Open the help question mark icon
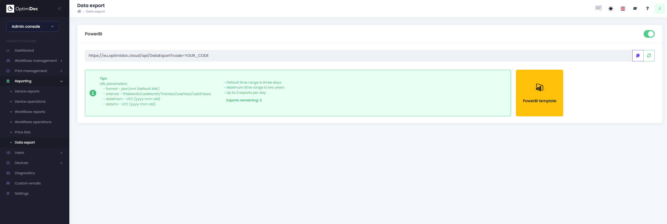 (x=647, y=9)
